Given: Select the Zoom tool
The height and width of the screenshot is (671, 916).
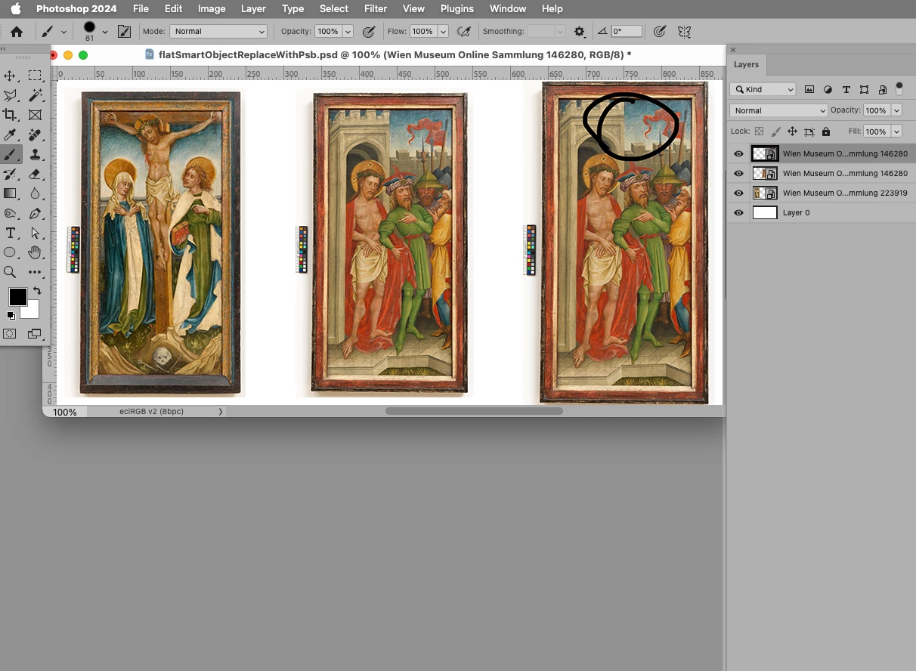Looking at the screenshot, I should (11, 272).
